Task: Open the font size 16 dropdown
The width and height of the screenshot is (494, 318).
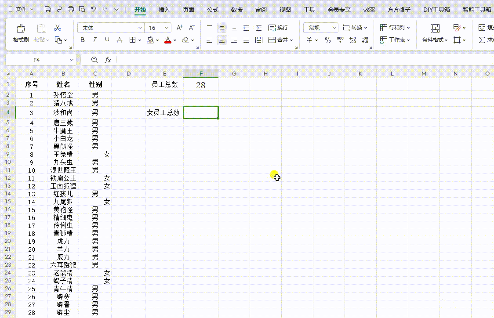Action: [x=167, y=28]
